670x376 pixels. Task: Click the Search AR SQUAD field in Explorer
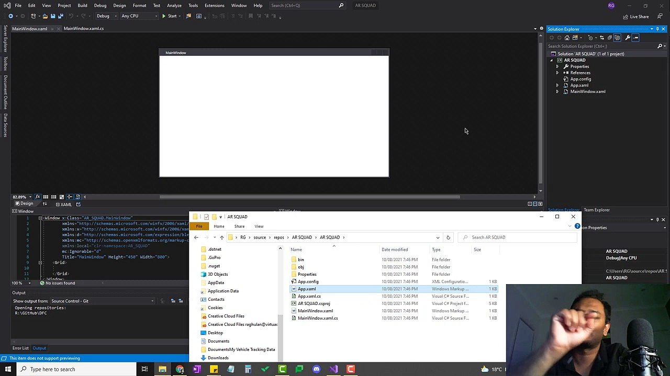(x=518, y=237)
